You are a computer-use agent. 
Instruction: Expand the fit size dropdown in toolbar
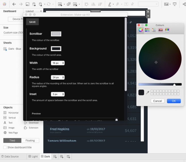pos(148,4)
